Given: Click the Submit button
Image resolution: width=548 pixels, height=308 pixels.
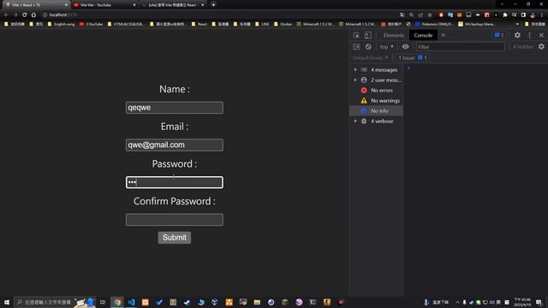Looking at the screenshot, I should 175,238.
